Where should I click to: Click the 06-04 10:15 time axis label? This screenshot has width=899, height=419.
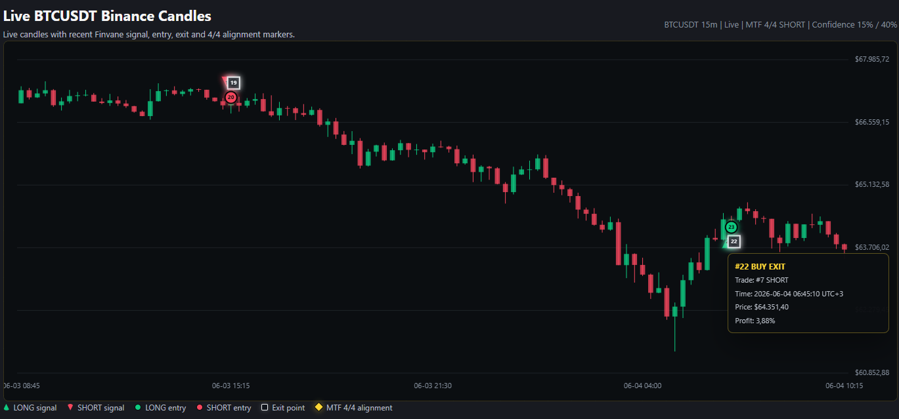pos(844,386)
